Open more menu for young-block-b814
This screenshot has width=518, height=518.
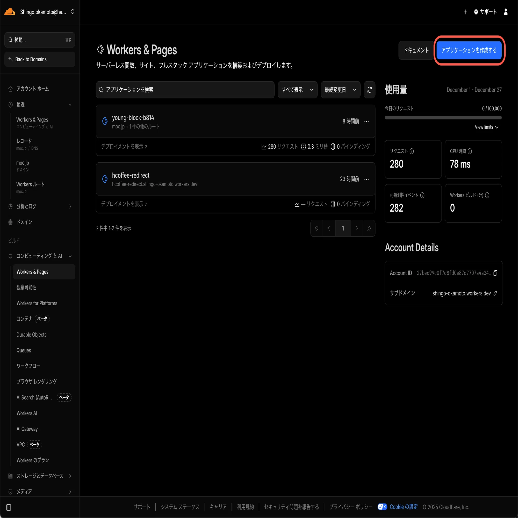(366, 122)
